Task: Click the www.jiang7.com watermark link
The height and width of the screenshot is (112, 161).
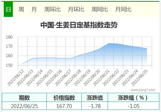Action: pos(143,90)
